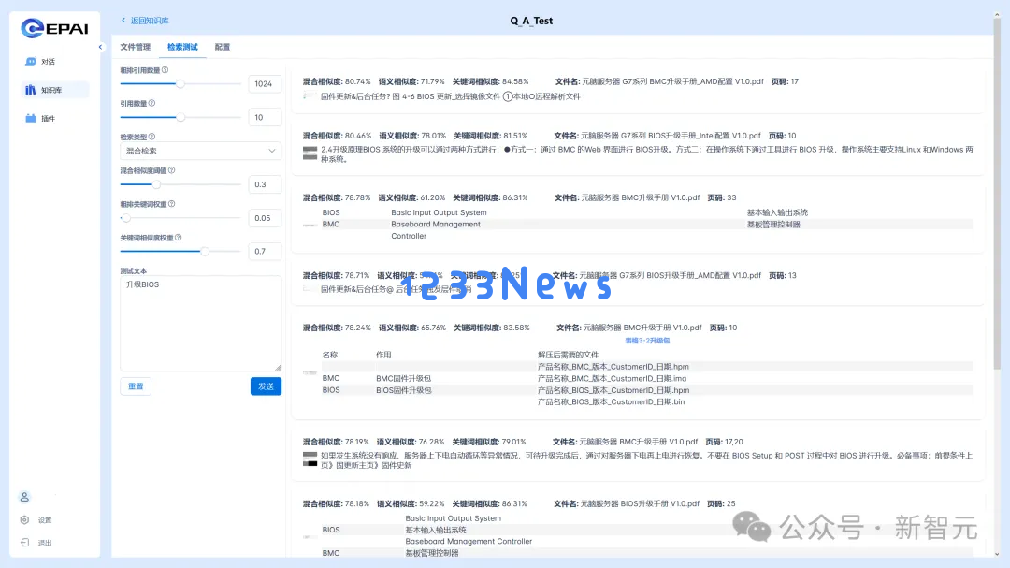Click the 页码: 33 label
This screenshot has height=568, width=1010.
(x=722, y=198)
